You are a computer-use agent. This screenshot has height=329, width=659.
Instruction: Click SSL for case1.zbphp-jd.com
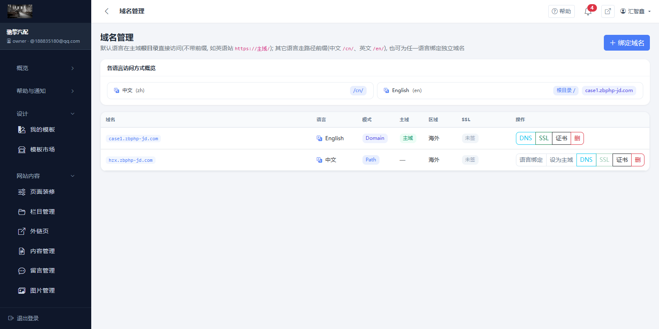pyautogui.click(x=544, y=139)
